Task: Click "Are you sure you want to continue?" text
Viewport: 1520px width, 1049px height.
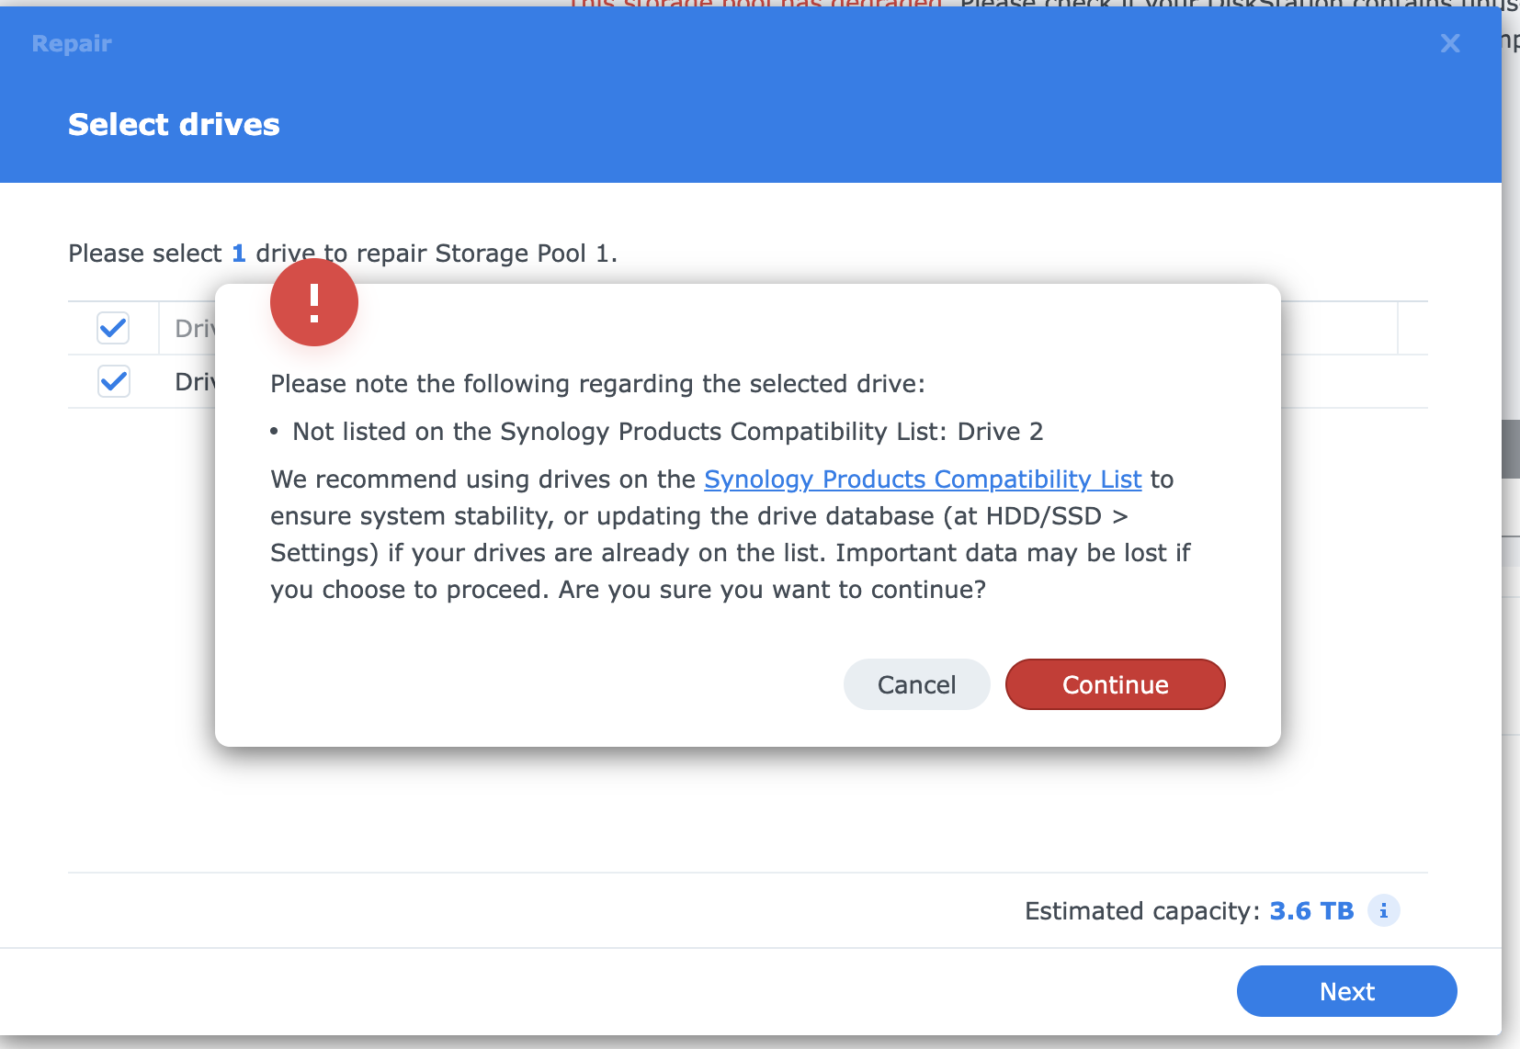Action: click(x=772, y=590)
